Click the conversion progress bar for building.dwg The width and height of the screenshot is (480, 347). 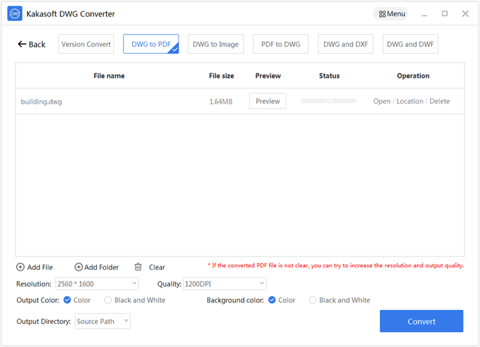tap(329, 101)
